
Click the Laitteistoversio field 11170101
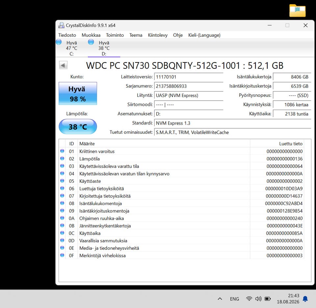pyautogui.click(x=189, y=77)
